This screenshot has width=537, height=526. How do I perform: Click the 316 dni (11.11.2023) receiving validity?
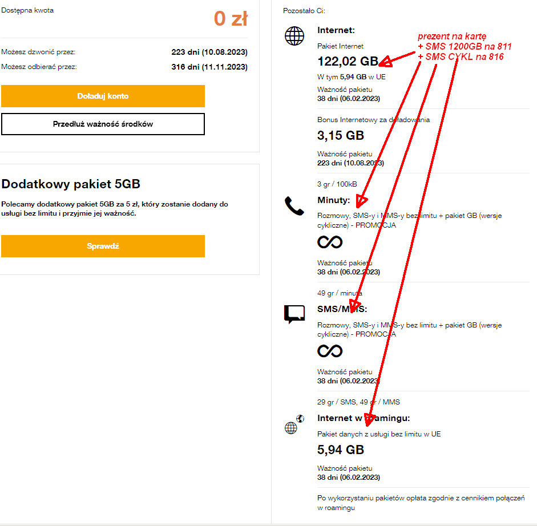[x=209, y=67]
